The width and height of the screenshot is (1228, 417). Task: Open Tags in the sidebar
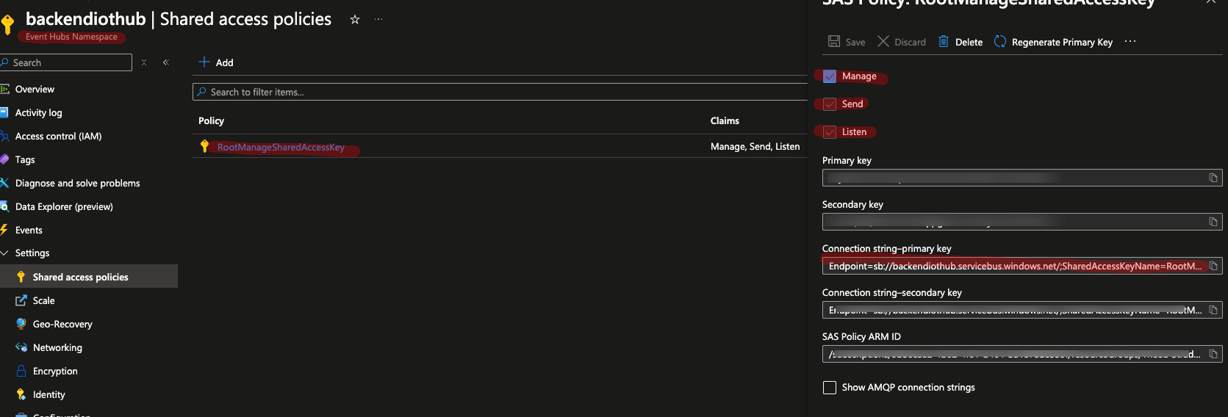(25, 159)
